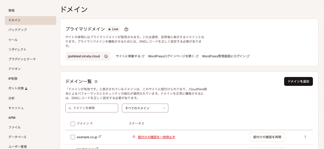Click the ドメイン一覧 heading

tap(79, 81)
